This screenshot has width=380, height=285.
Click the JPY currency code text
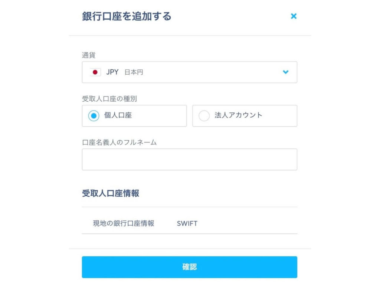coord(112,72)
